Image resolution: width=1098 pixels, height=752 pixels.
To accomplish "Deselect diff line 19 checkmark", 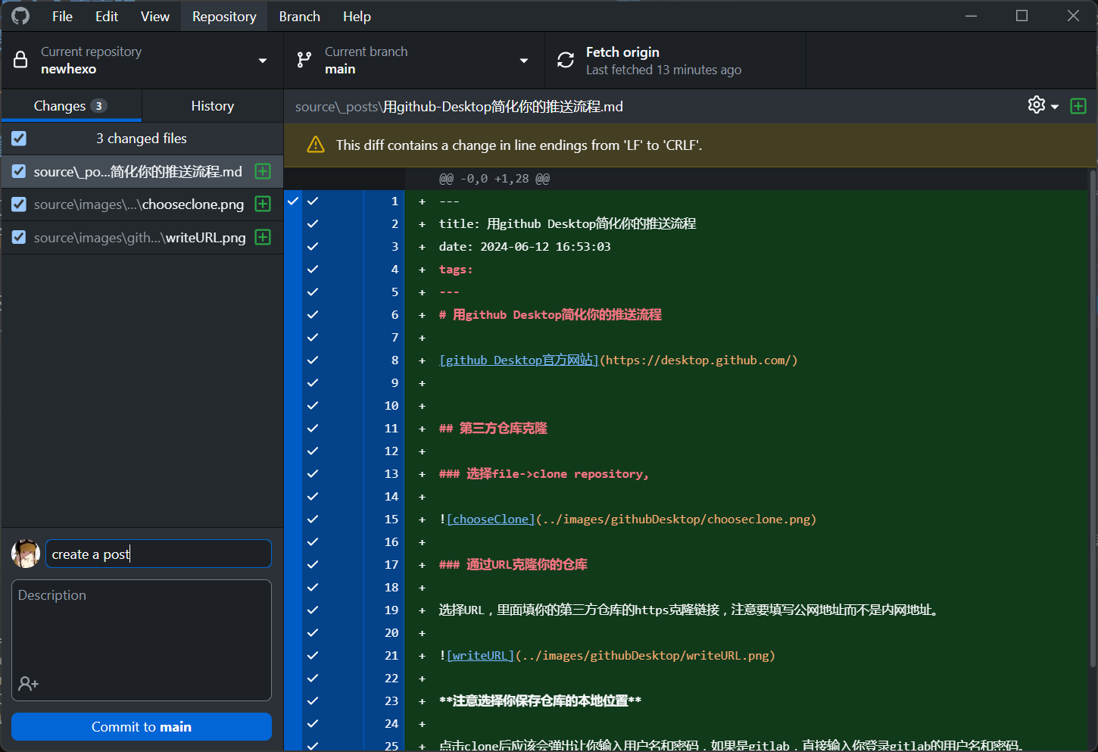I will (x=313, y=610).
